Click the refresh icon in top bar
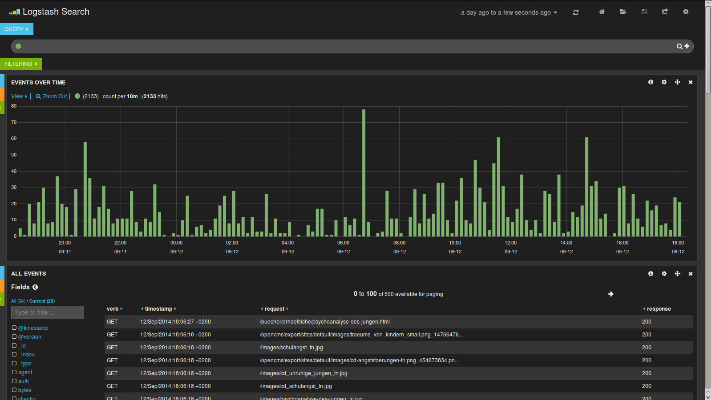This screenshot has width=712, height=400. click(x=576, y=12)
